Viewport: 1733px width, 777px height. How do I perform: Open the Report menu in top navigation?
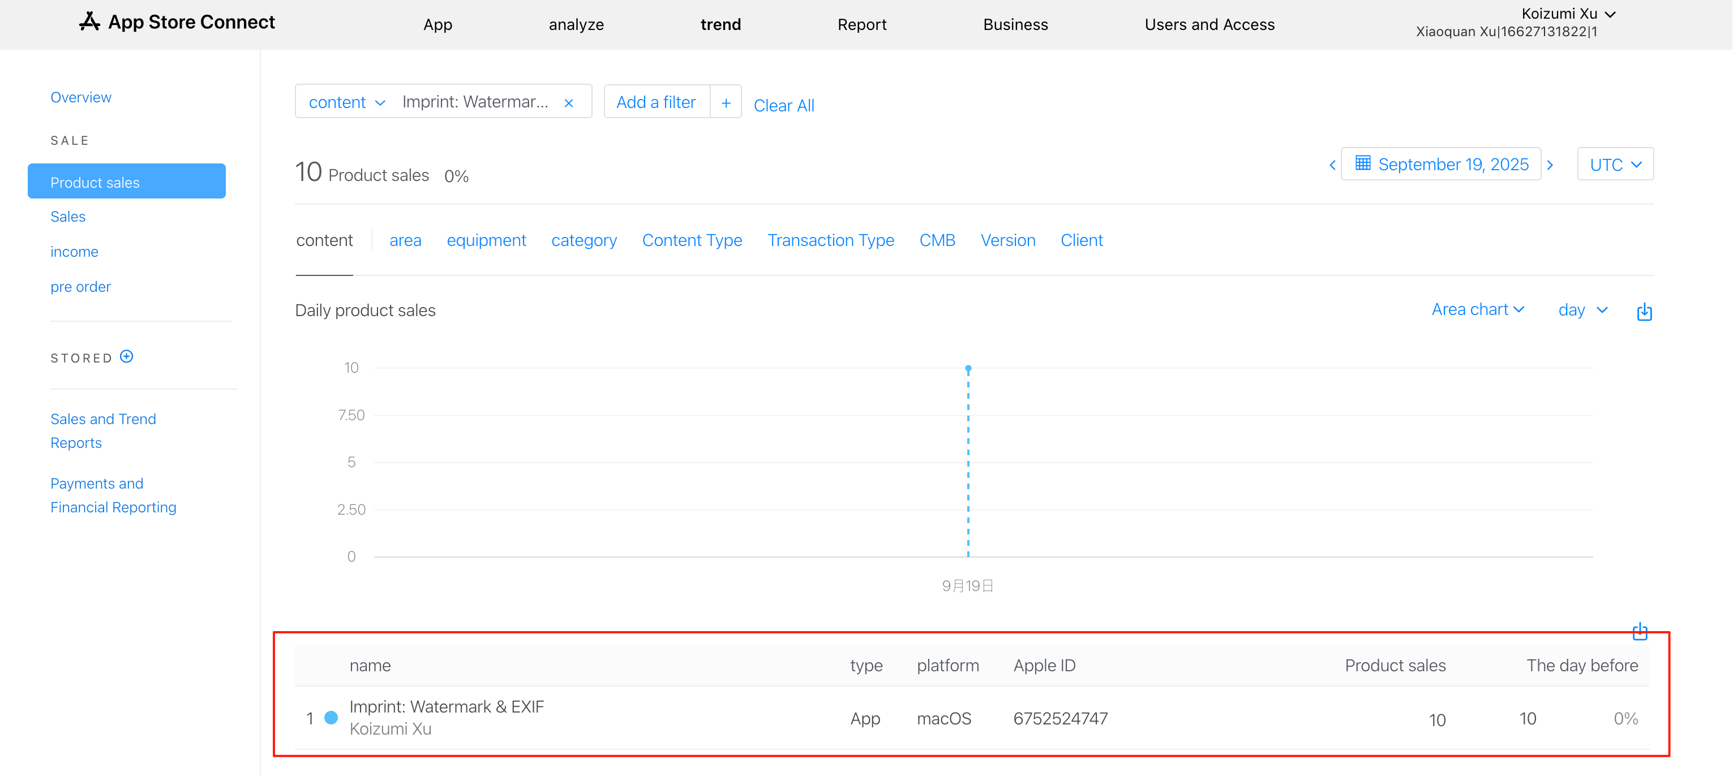click(x=861, y=25)
